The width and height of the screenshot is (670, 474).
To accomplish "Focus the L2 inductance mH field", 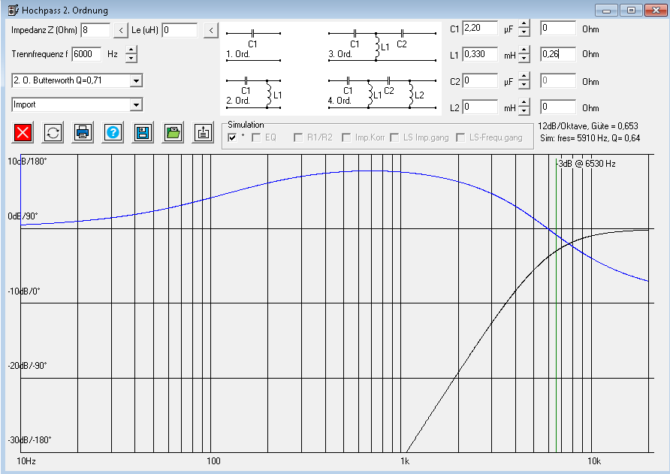I will pos(480,107).
